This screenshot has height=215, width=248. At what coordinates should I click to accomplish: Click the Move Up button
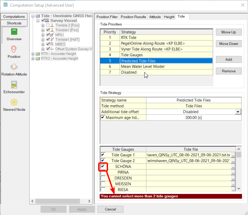pos(229,32)
